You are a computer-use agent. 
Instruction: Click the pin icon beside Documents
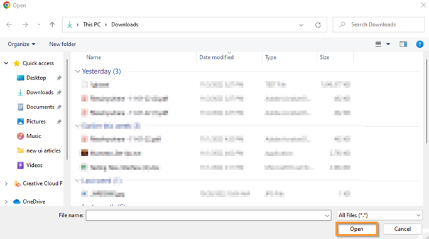pyautogui.click(x=59, y=107)
